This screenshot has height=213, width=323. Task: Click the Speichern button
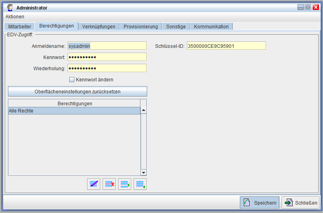259,203
